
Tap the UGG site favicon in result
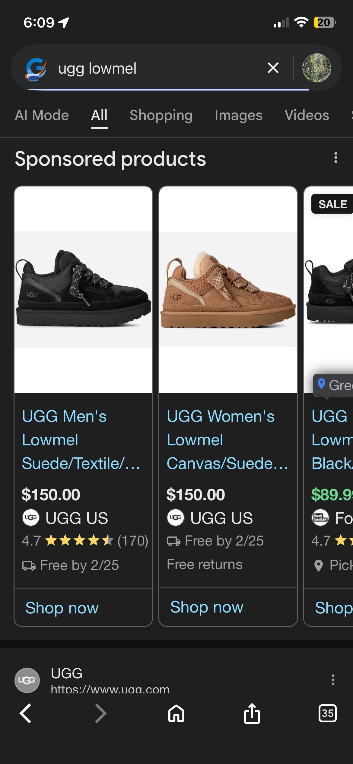(27, 680)
